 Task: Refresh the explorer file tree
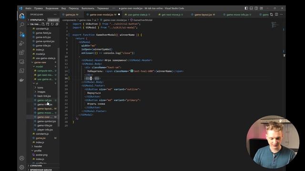coord(52,24)
